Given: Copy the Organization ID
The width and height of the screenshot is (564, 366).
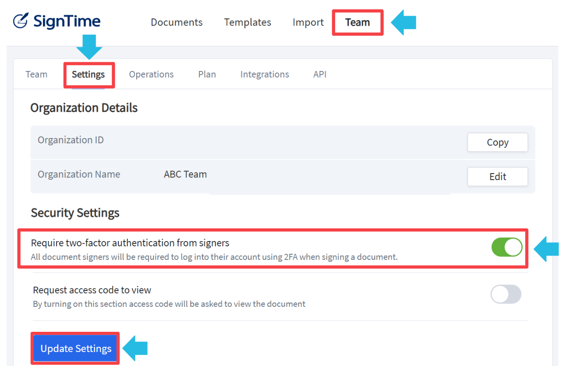Looking at the screenshot, I should (497, 142).
